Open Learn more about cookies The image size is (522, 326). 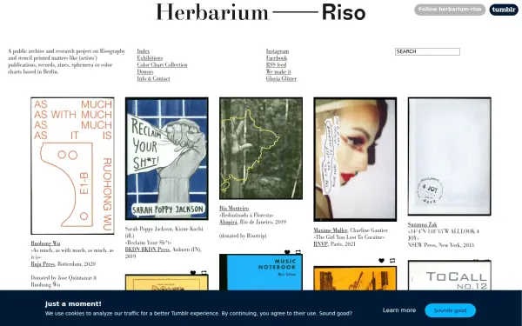click(x=399, y=310)
